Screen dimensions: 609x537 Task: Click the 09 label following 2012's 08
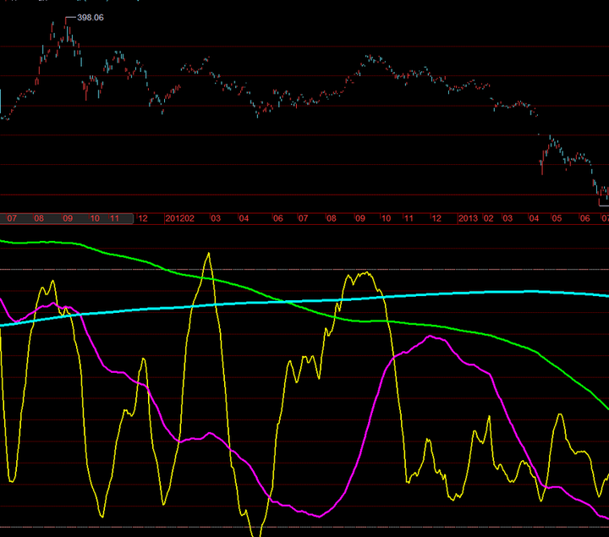(x=360, y=218)
